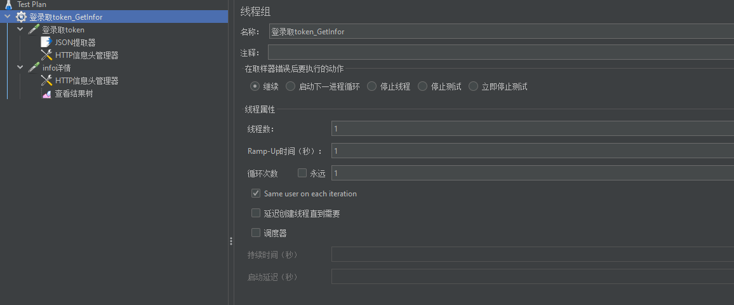The image size is (734, 305).
Task: Click the 启动延迟（秒） input field
Action: 533,276
